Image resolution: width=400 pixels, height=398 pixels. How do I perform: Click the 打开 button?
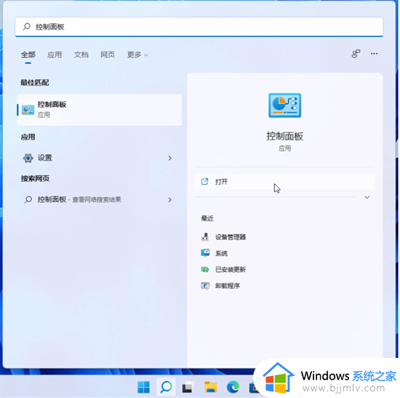[x=284, y=182]
